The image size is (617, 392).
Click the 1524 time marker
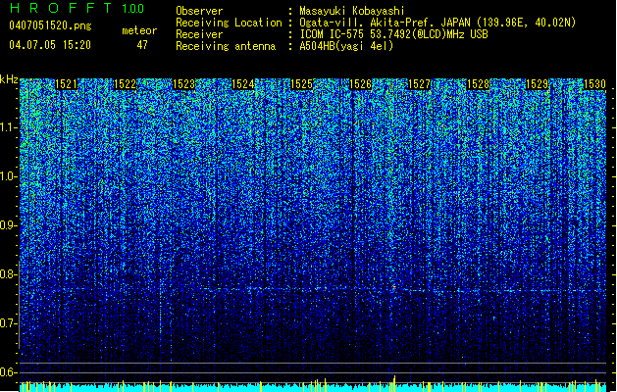pyautogui.click(x=243, y=84)
